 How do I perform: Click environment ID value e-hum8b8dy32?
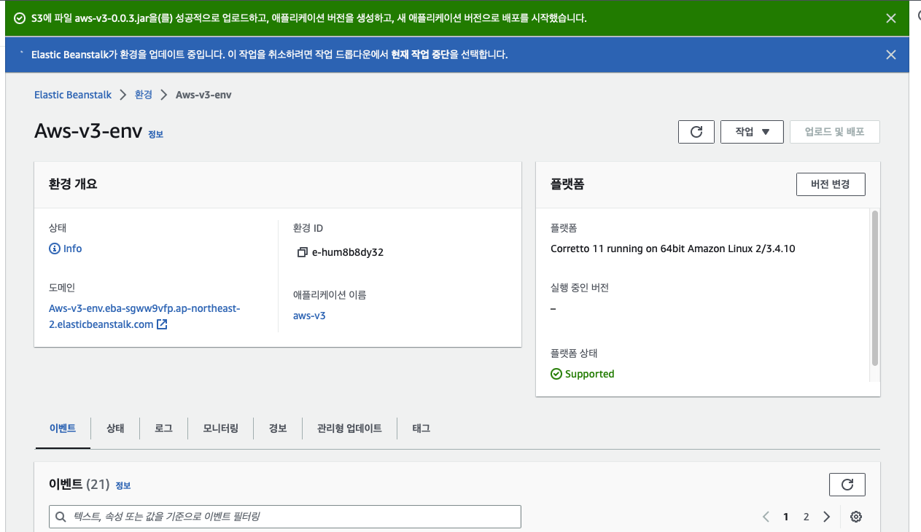pos(348,253)
